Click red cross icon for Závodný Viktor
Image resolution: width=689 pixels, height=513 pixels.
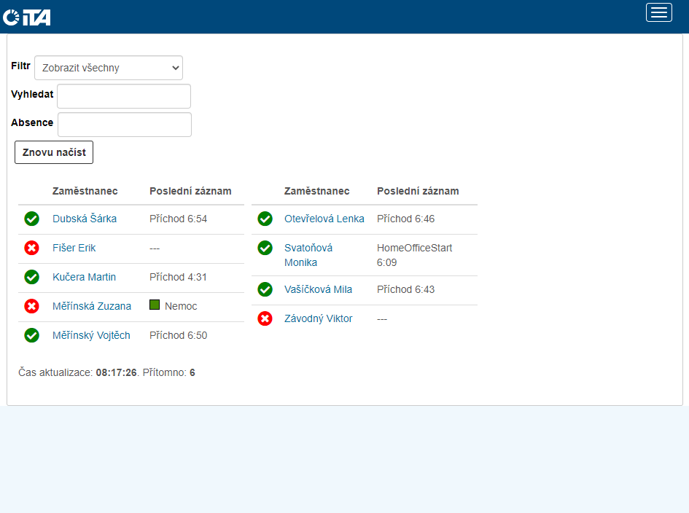pyautogui.click(x=265, y=318)
